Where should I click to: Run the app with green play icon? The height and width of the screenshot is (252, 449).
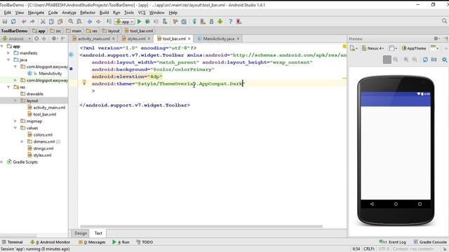tap(139, 22)
